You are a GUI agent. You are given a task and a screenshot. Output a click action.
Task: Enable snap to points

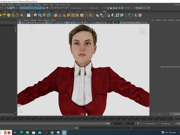click(58, 8)
